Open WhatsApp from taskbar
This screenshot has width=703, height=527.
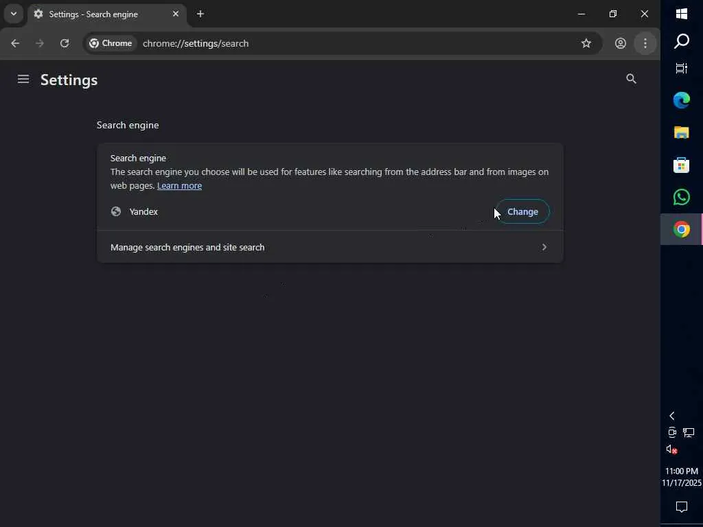pos(682,197)
